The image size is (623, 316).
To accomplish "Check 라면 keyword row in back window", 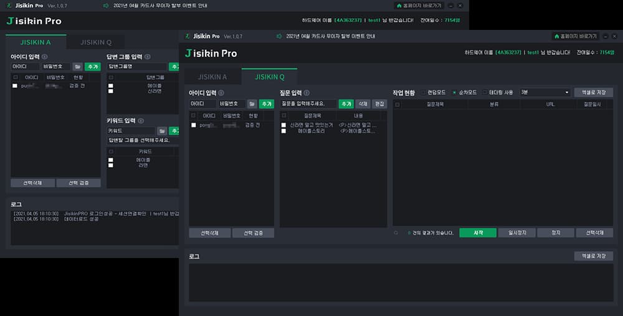I will click(111, 165).
